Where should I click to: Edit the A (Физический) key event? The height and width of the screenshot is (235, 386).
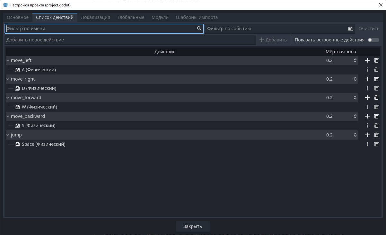(367, 70)
